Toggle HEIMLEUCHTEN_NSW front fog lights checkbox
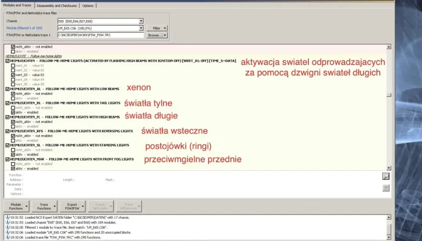The image size is (422, 241). coord(8,159)
